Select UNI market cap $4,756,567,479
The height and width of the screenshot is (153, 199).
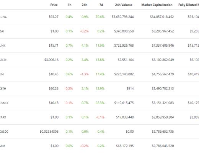163,74
